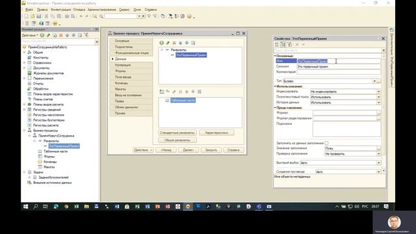Click the Характеристики button
416x234 pixels.
(x=216, y=133)
